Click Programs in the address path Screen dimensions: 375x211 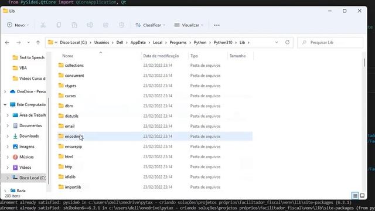178,42
